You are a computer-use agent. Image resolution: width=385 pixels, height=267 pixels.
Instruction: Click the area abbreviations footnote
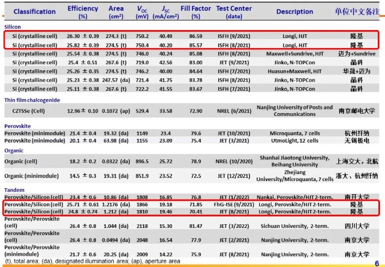pyautogui.click(x=93, y=262)
